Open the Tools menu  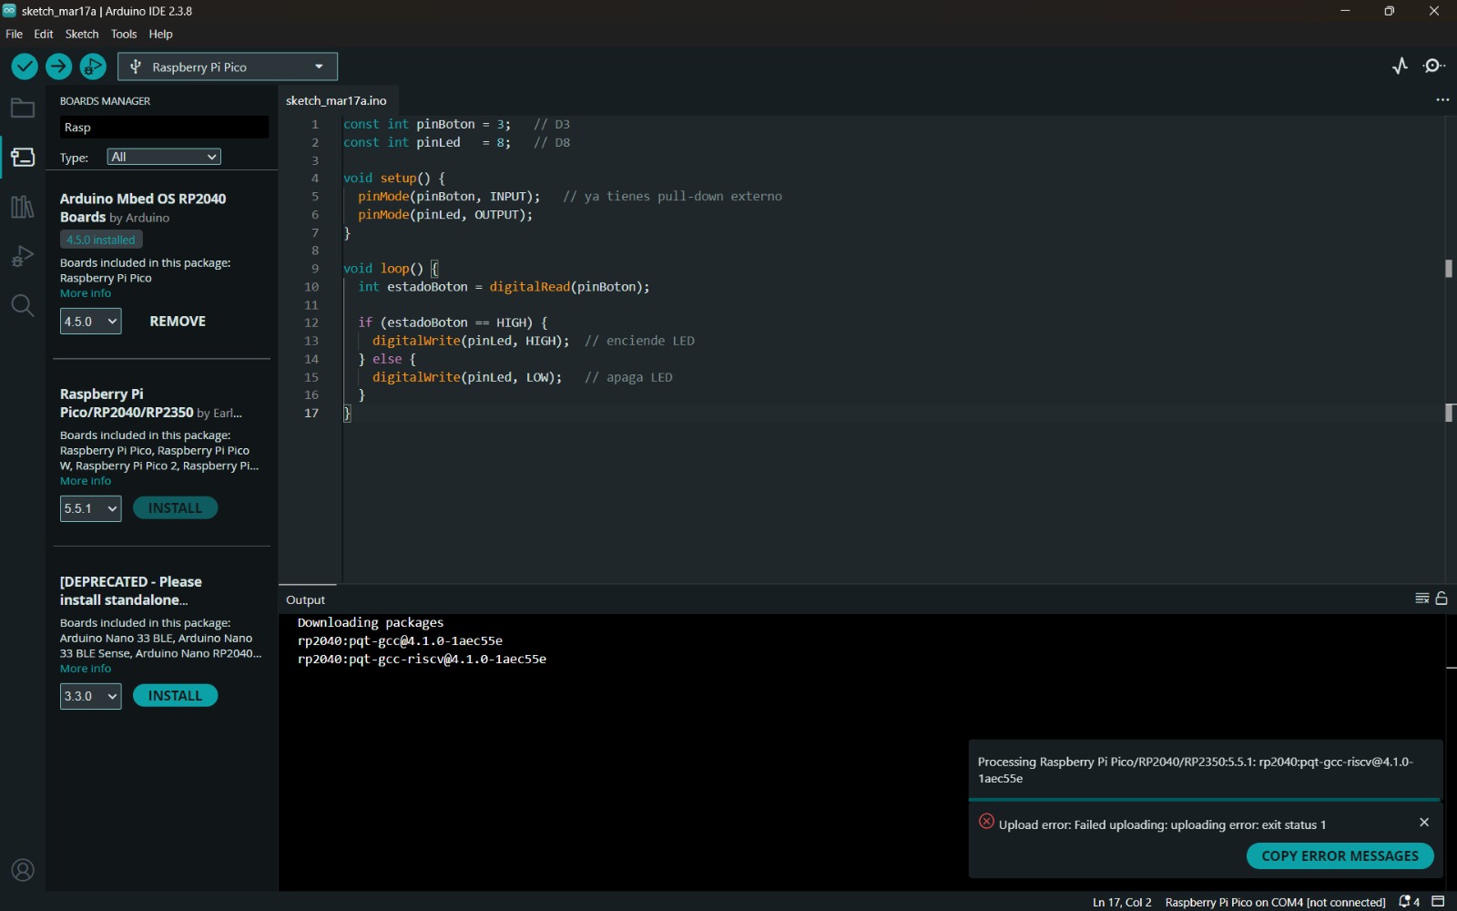pos(124,34)
